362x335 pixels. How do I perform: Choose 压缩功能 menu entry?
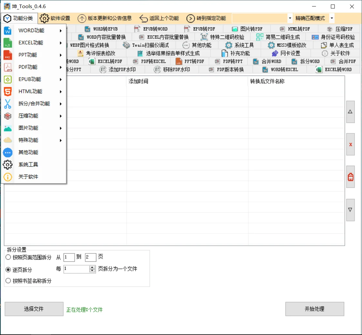click(34, 116)
